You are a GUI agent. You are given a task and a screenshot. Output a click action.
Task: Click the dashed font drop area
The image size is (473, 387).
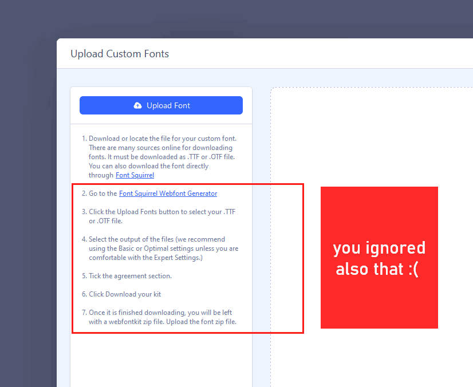(x=372, y=237)
